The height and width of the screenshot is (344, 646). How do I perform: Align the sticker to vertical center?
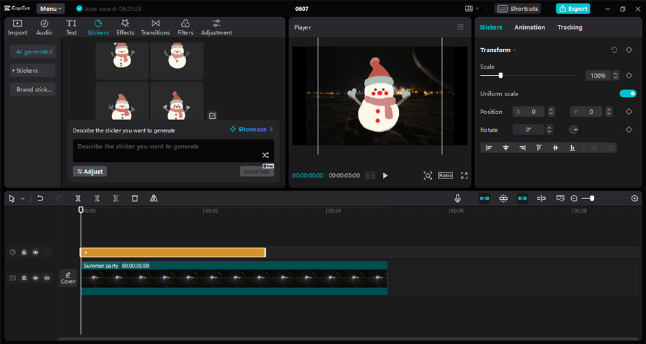coord(555,148)
